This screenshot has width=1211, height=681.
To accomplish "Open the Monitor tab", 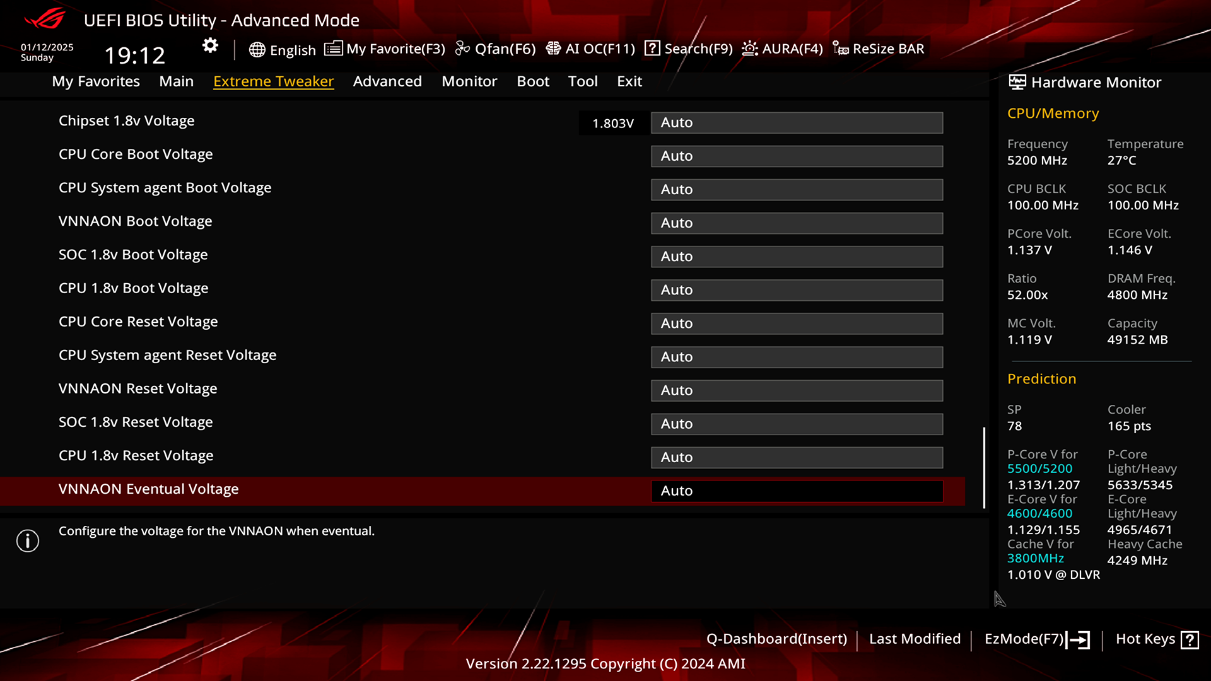I will point(469,81).
